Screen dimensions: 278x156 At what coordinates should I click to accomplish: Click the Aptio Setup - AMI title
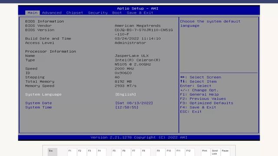click(138, 9)
